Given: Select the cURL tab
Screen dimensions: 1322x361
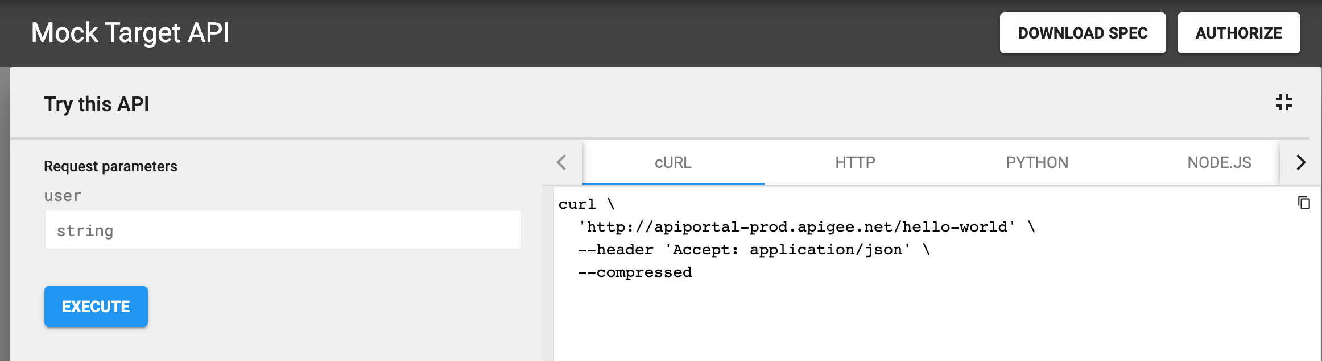Looking at the screenshot, I should coord(673,163).
